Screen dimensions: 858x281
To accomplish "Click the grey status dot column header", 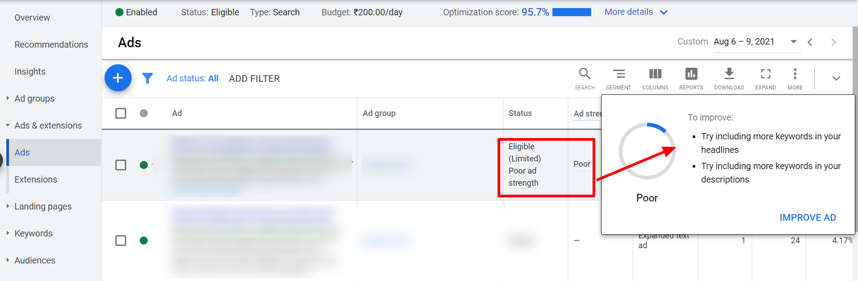I will (x=144, y=113).
